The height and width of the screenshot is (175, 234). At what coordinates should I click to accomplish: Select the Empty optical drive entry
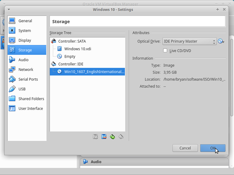[x=87, y=56]
